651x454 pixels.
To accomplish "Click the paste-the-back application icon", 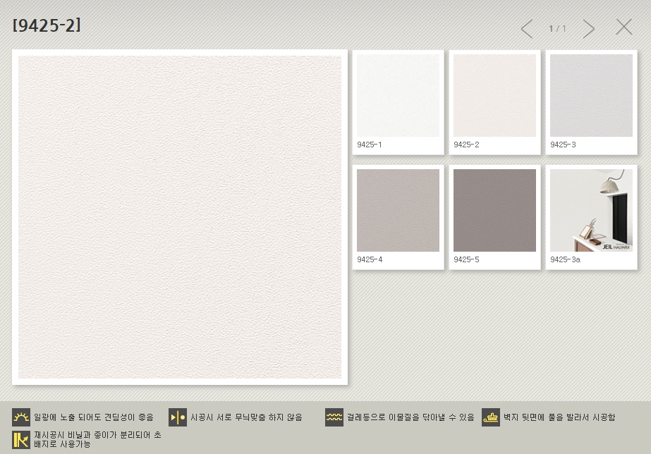I will click(491, 417).
